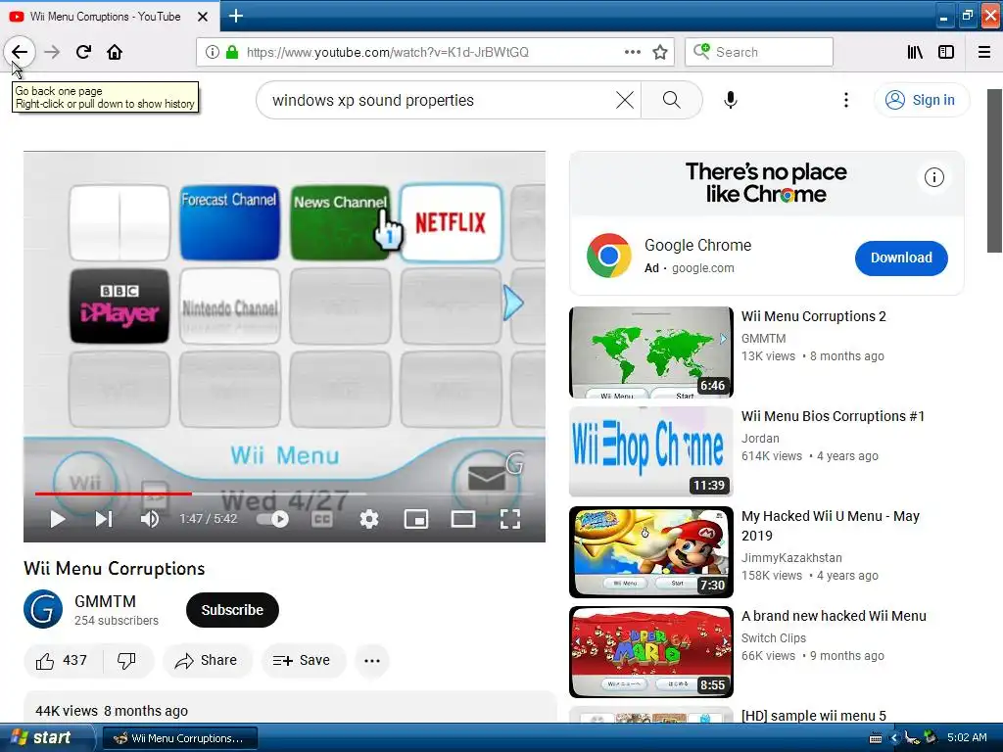Open the Wii Menu Corruptions 2 thumbnail

[x=651, y=352]
